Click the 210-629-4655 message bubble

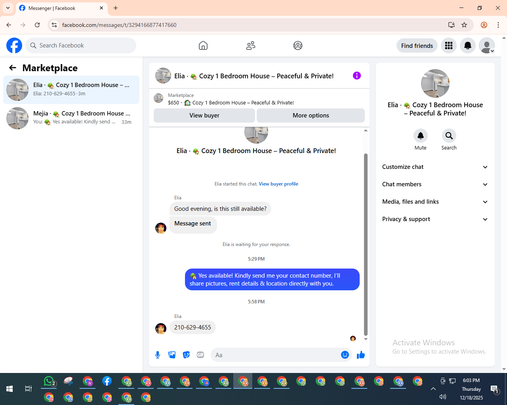click(x=193, y=327)
